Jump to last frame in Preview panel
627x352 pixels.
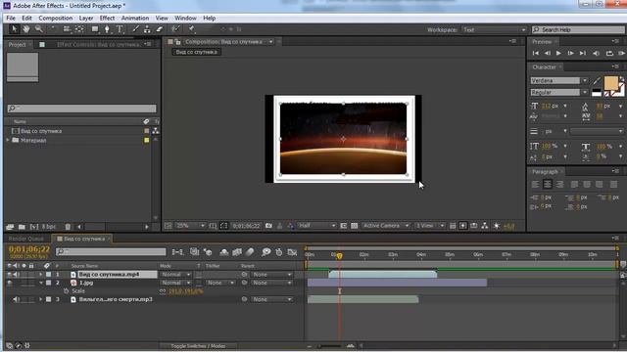pyautogui.click(x=583, y=53)
